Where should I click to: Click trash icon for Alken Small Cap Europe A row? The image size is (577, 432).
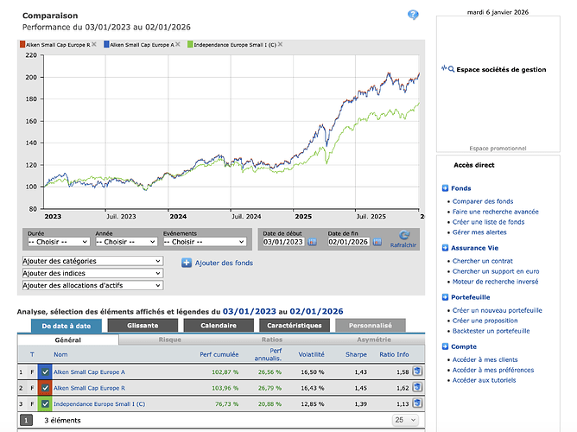point(417,371)
